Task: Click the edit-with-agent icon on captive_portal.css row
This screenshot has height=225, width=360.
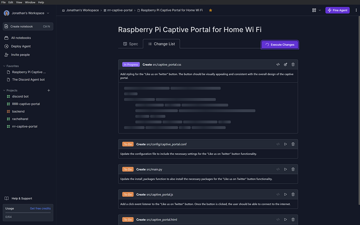Action: tap(285, 64)
